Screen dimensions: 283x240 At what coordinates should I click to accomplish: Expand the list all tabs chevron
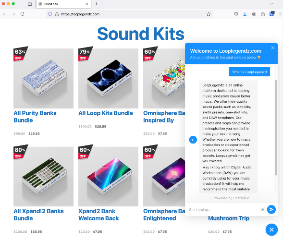271,4
